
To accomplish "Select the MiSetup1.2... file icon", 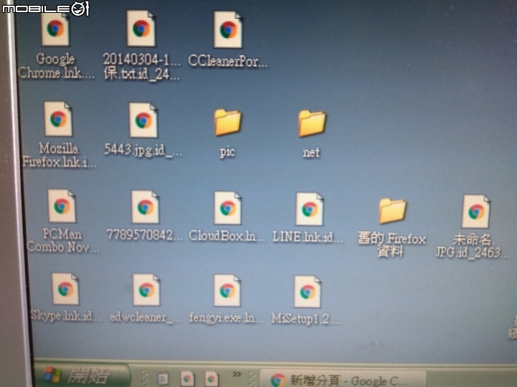I will pyautogui.click(x=307, y=292).
